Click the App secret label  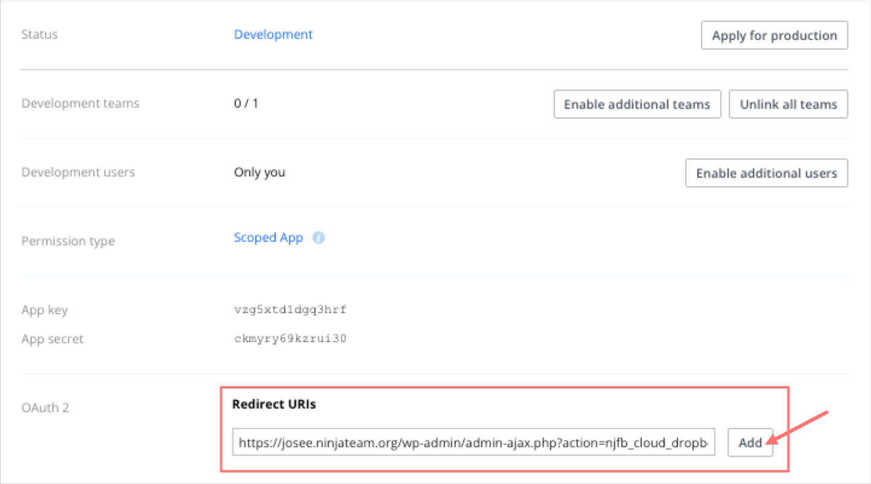(x=52, y=339)
